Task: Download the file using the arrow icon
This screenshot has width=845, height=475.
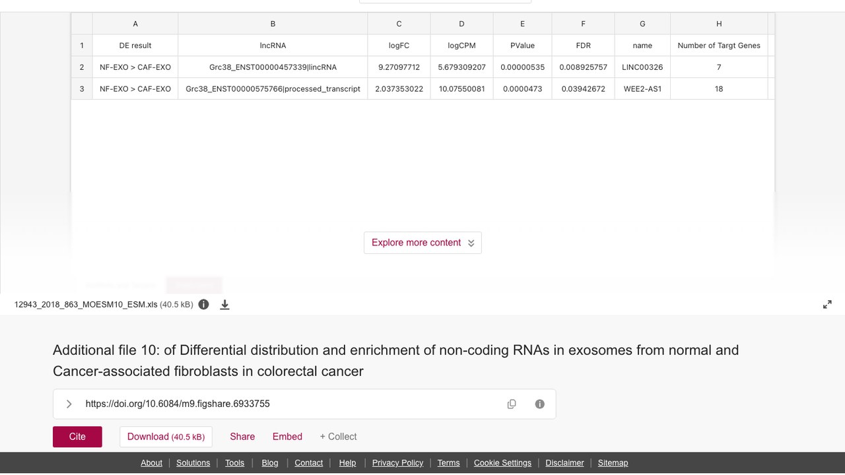Action: tap(224, 304)
